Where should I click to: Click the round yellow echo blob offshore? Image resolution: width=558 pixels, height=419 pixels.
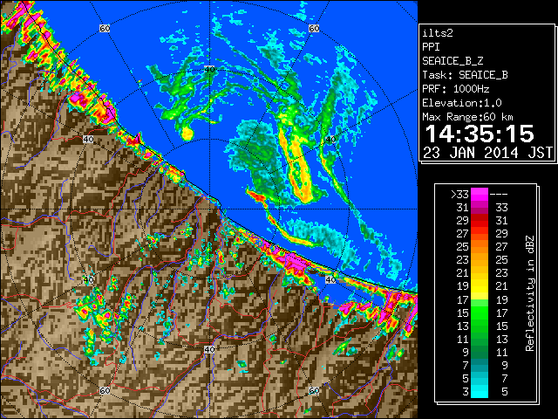[x=187, y=134]
